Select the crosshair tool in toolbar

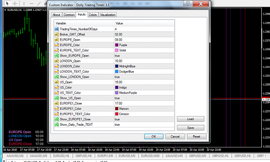[15, 3]
